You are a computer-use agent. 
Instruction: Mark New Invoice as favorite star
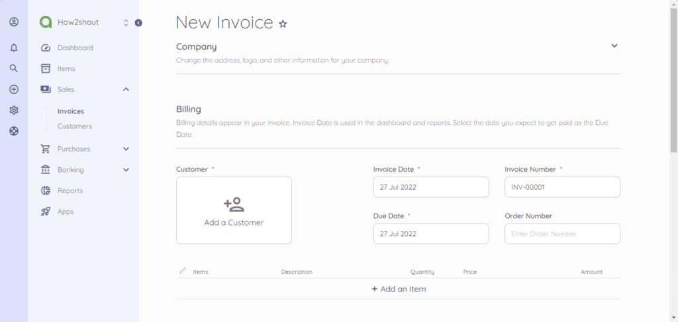coord(283,24)
